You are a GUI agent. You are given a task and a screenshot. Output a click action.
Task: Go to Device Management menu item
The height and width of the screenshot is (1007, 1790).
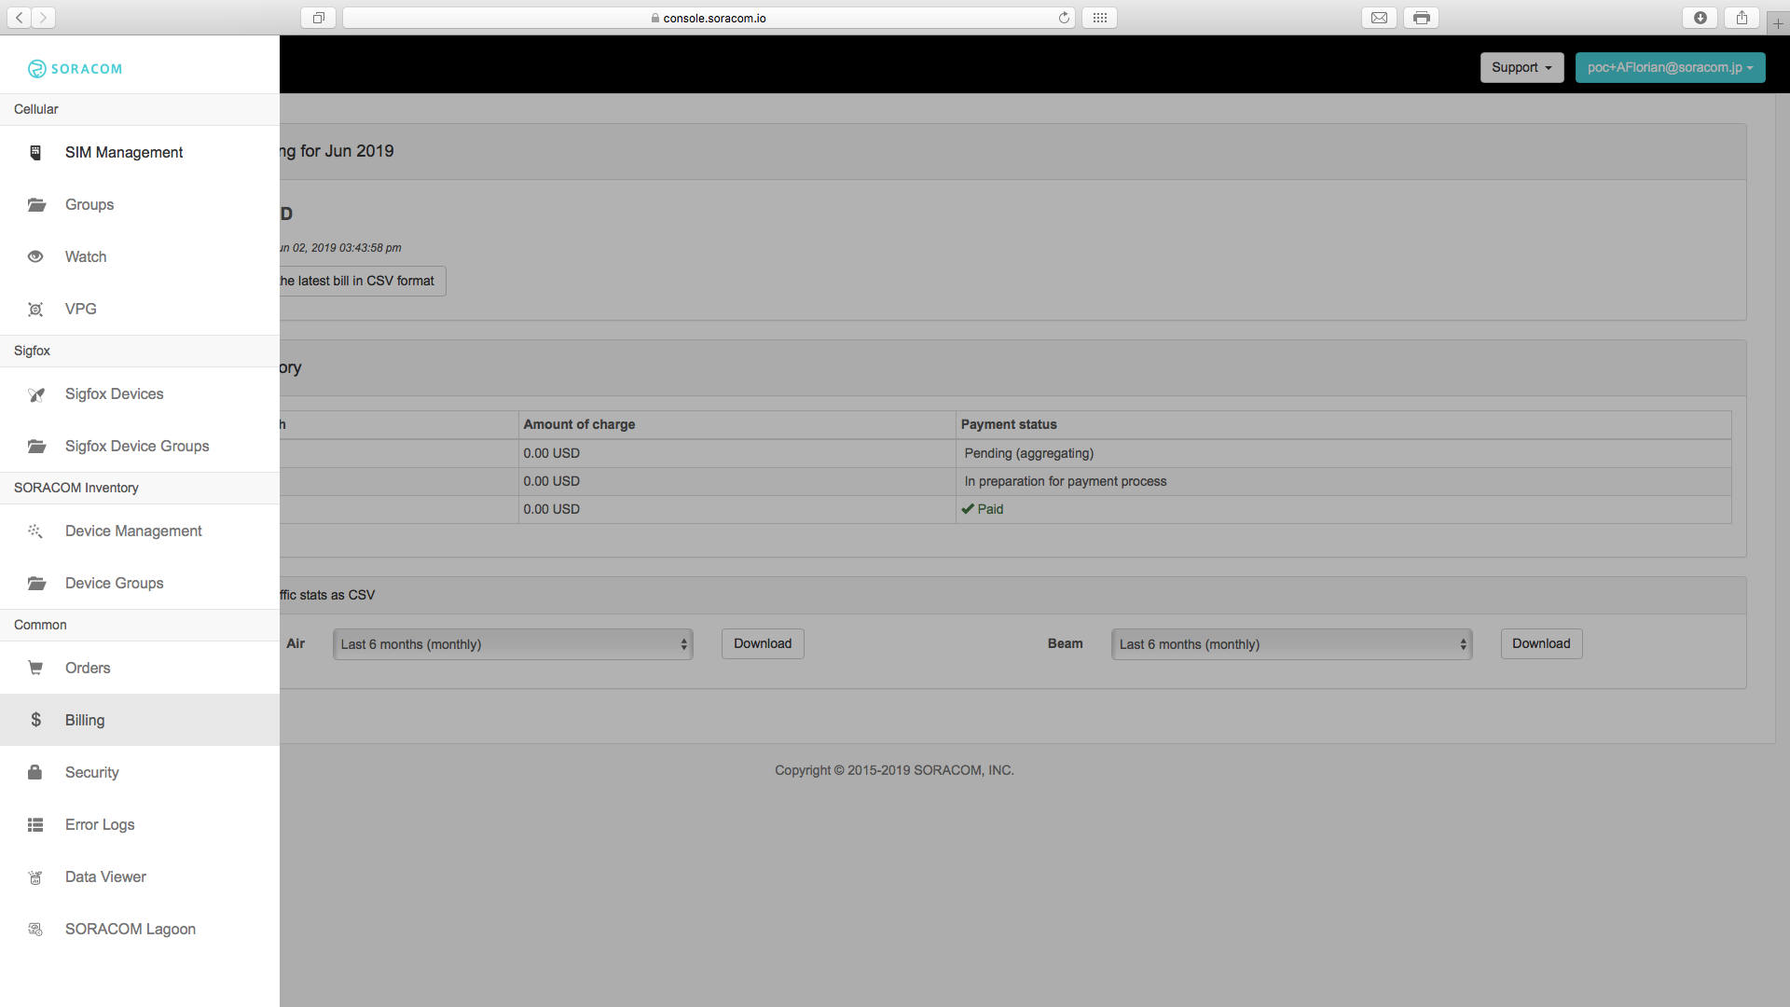(133, 531)
